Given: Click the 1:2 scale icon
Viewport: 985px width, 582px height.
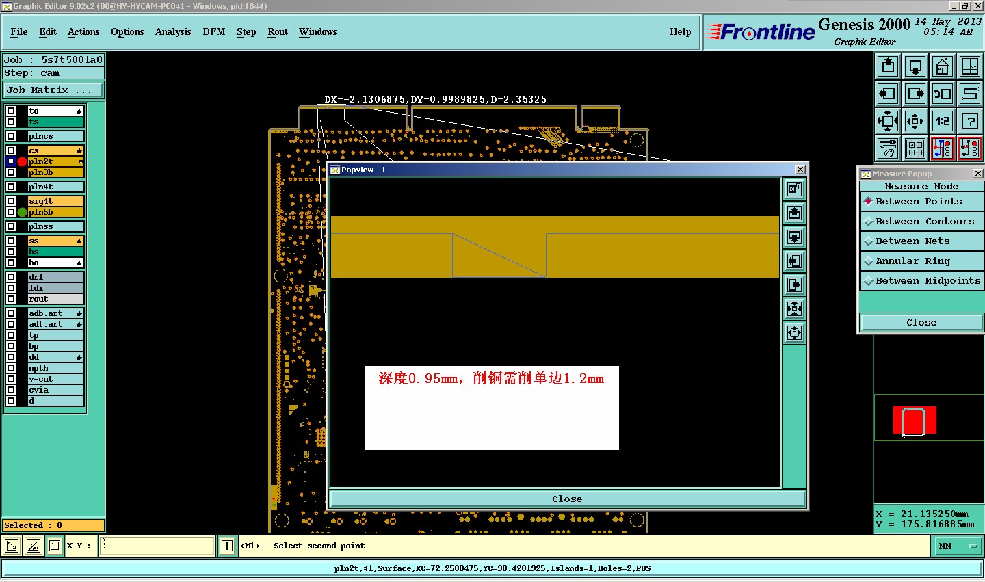Looking at the screenshot, I should click(x=943, y=121).
